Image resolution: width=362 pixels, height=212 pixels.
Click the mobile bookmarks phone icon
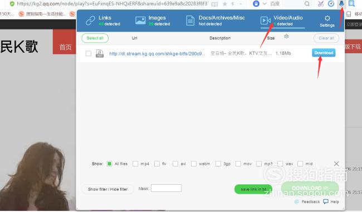click(349, 14)
